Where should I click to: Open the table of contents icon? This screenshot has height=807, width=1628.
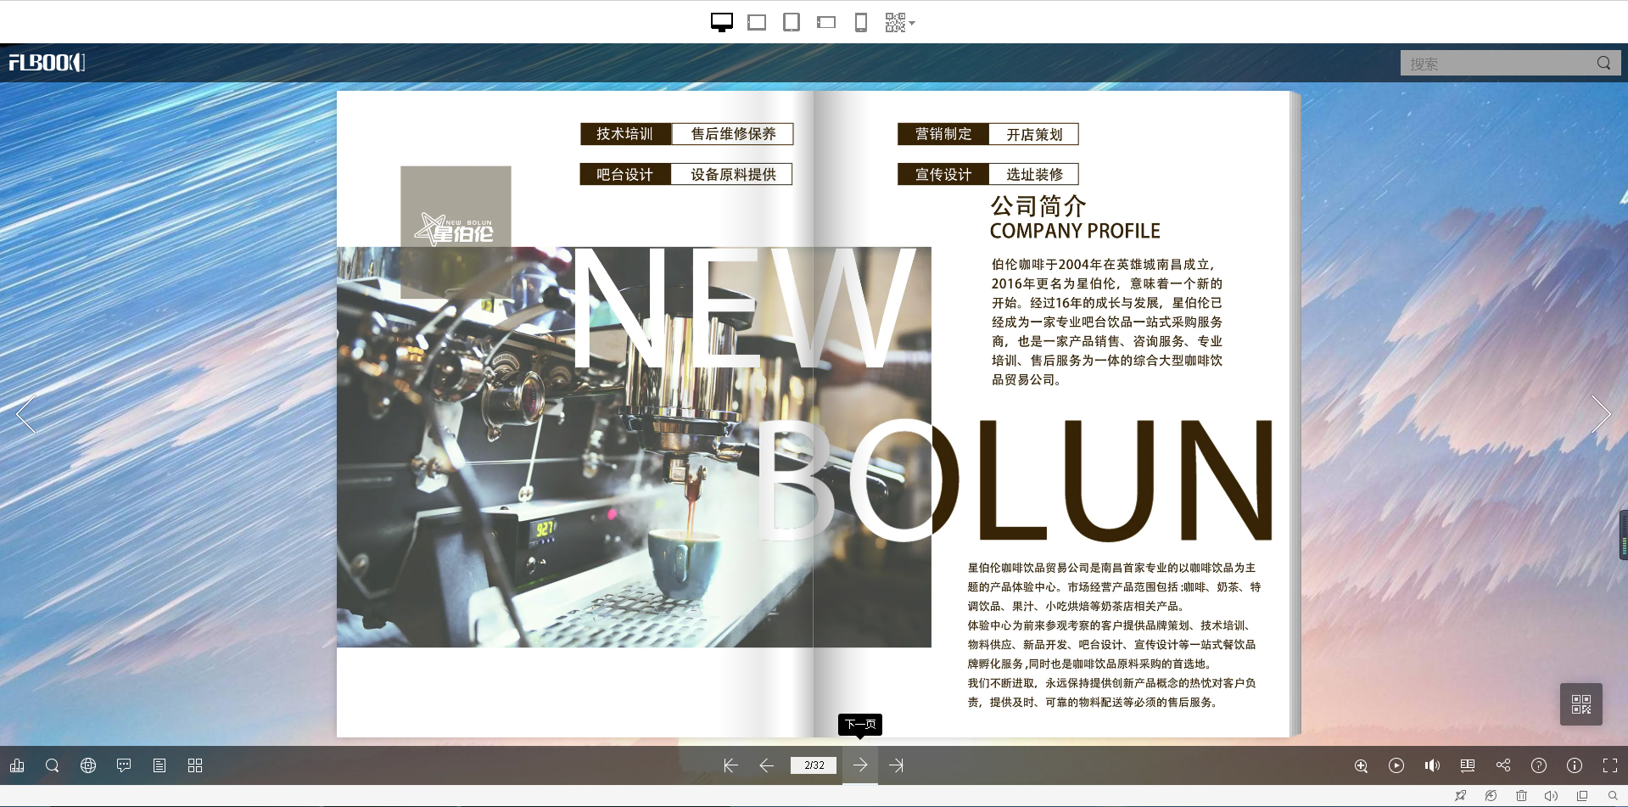[159, 765]
